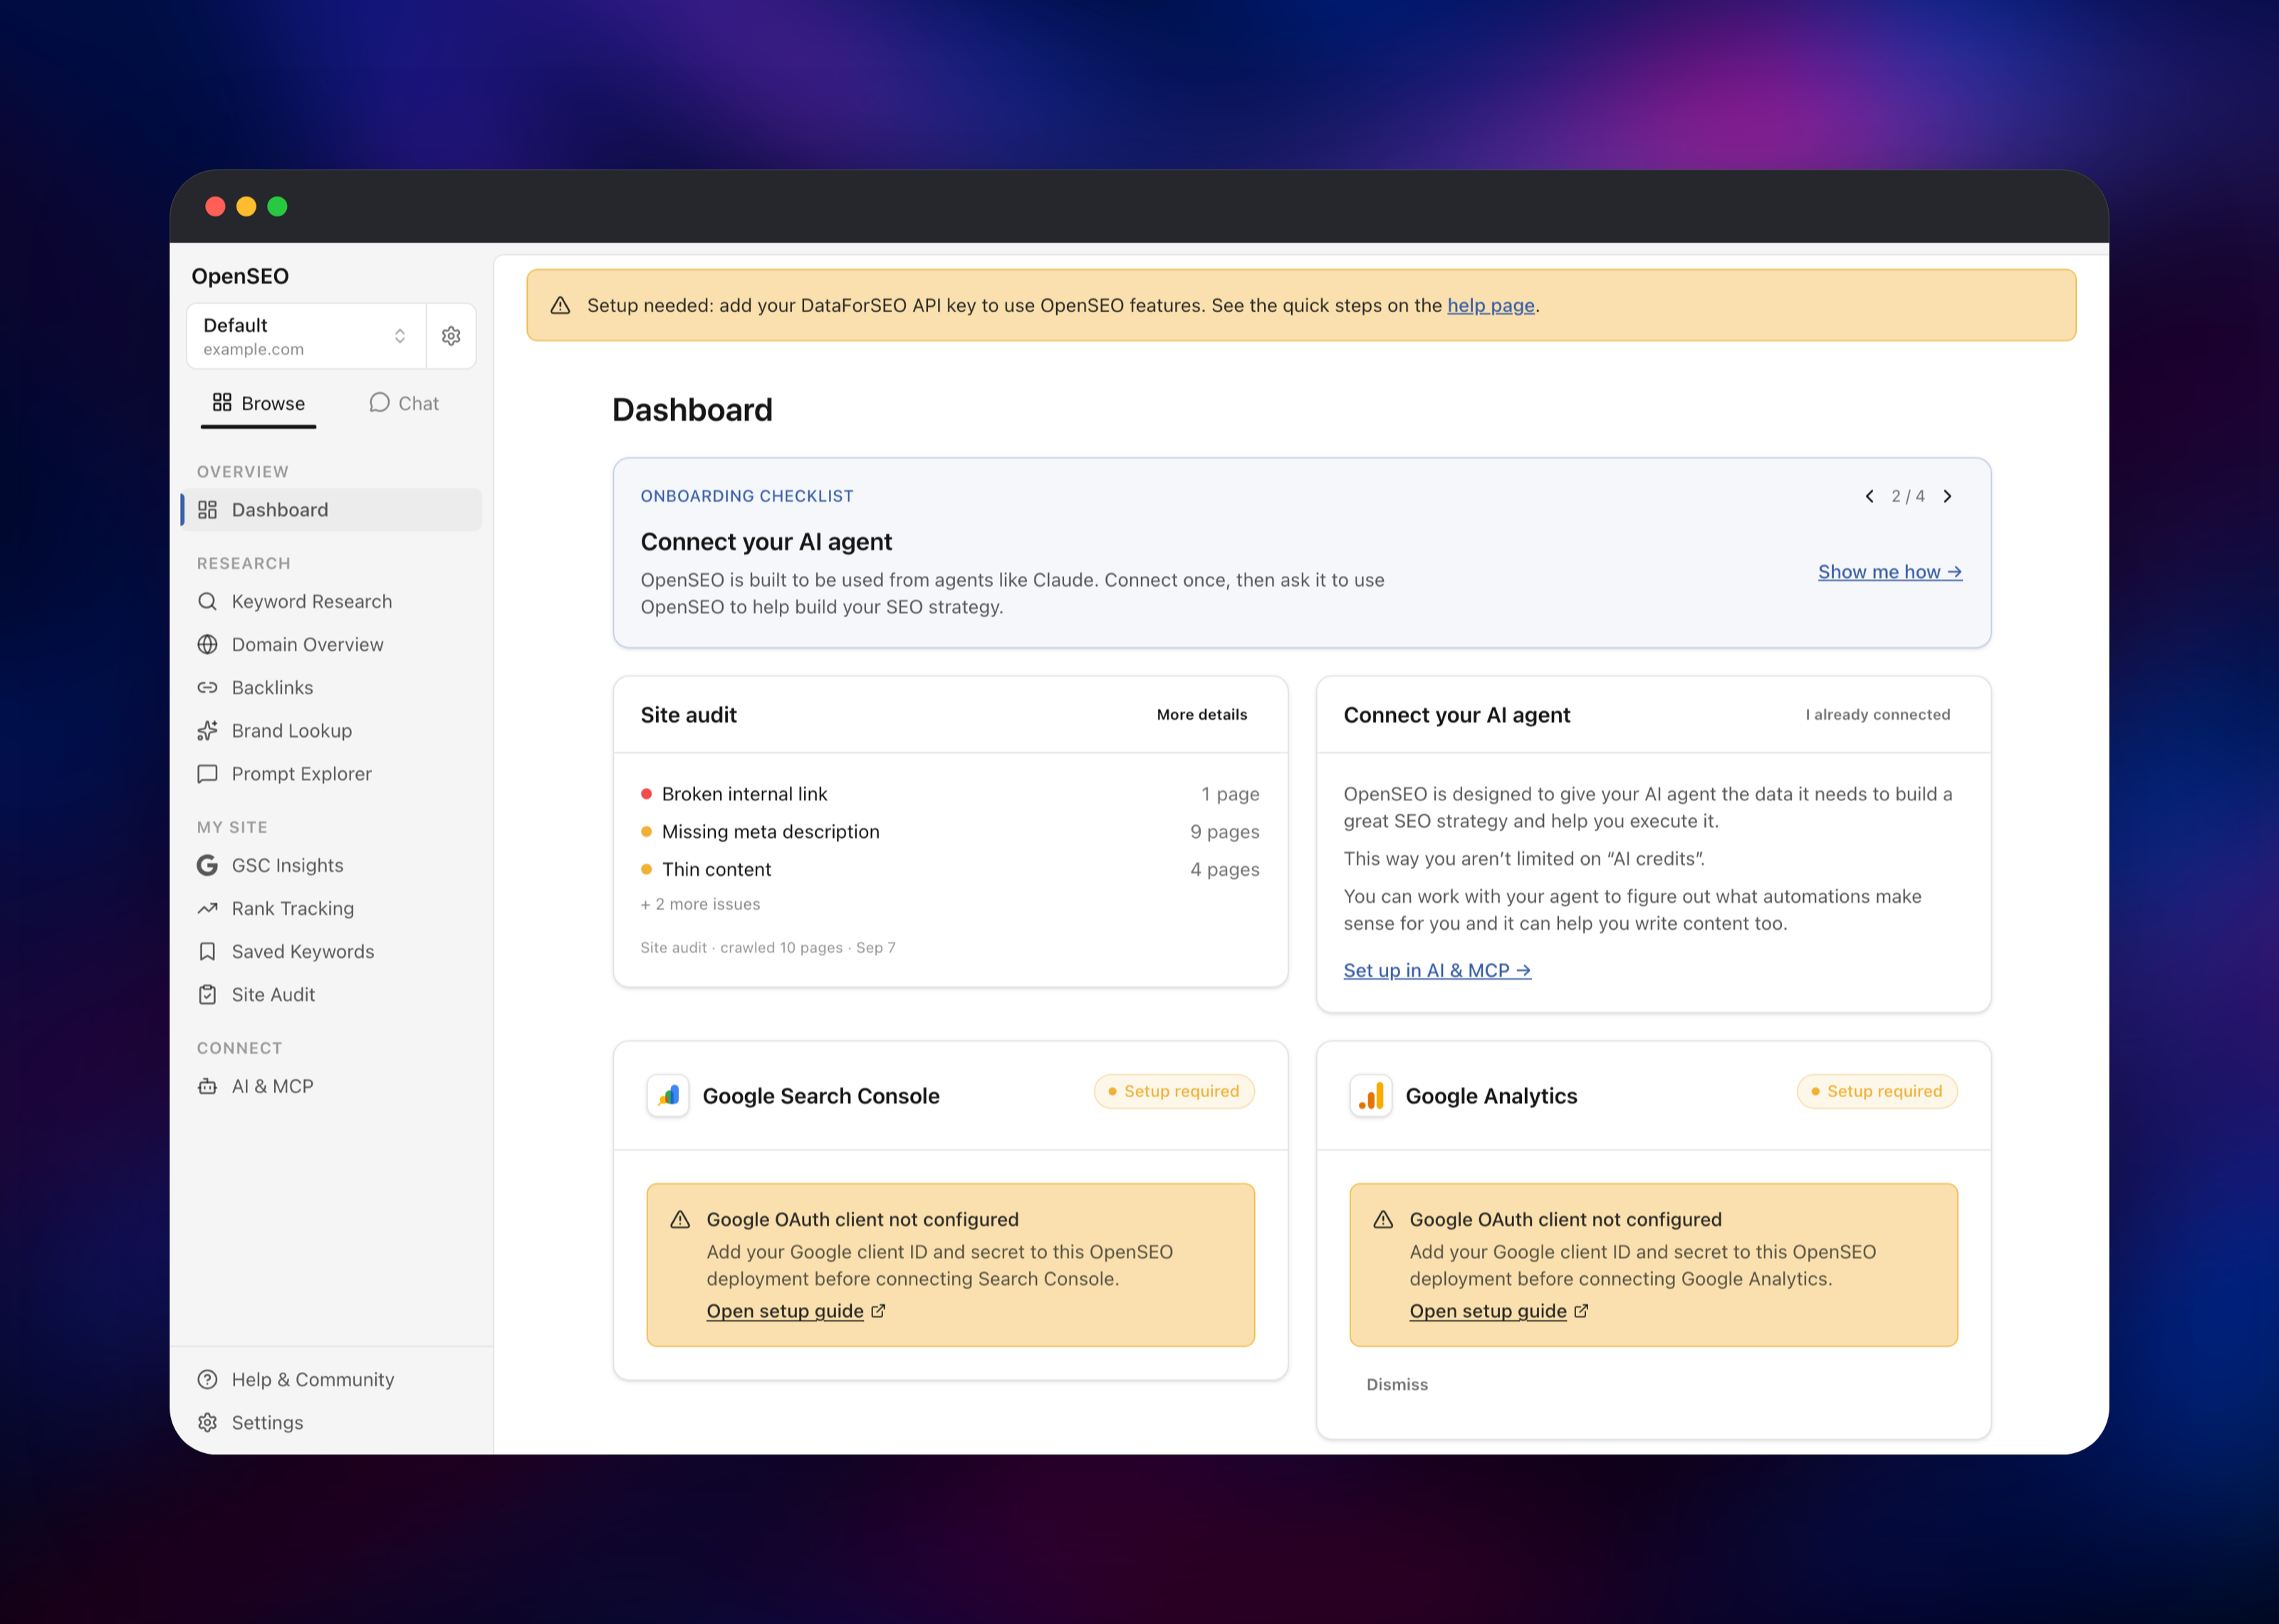Click Site audit crawled 10 pages footer text
This screenshot has height=1624, width=2279.
pyautogui.click(x=768, y=947)
